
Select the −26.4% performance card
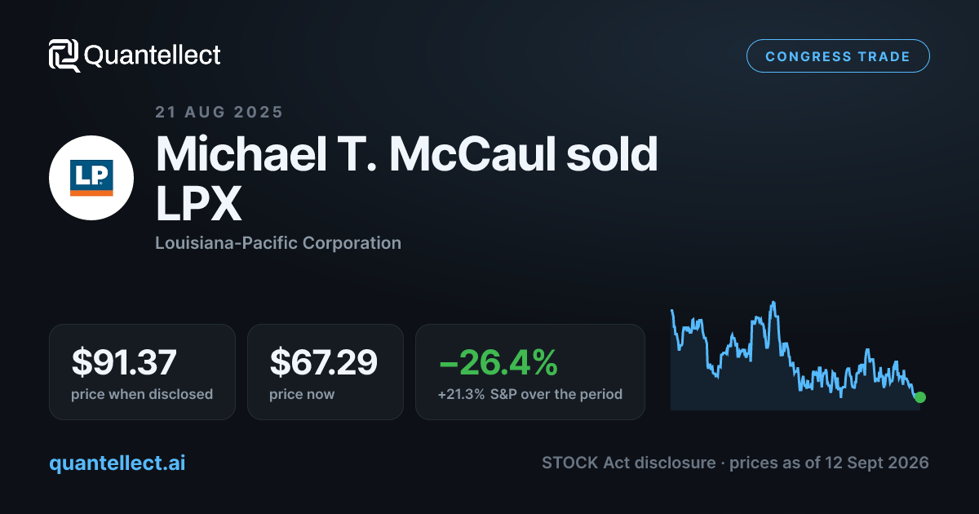[x=530, y=372]
